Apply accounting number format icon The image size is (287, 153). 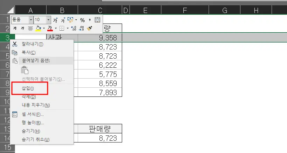70,20
